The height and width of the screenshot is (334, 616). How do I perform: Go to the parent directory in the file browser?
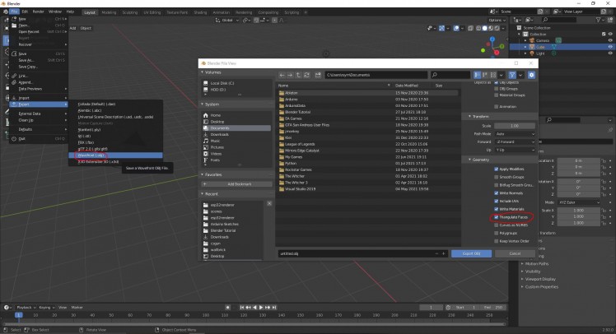coord(300,75)
